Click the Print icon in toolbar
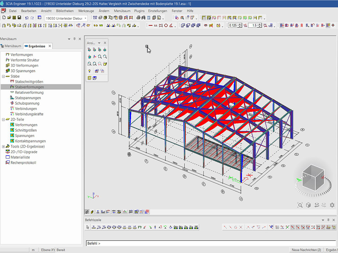The width and height of the screenshot is (338, 253). point(138,18)
